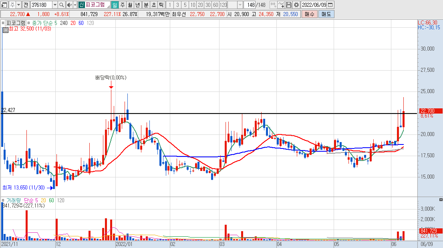This screenshot has height=248, width=443.
Task: Select the gray 120 moving average legend
Action: 91,23
